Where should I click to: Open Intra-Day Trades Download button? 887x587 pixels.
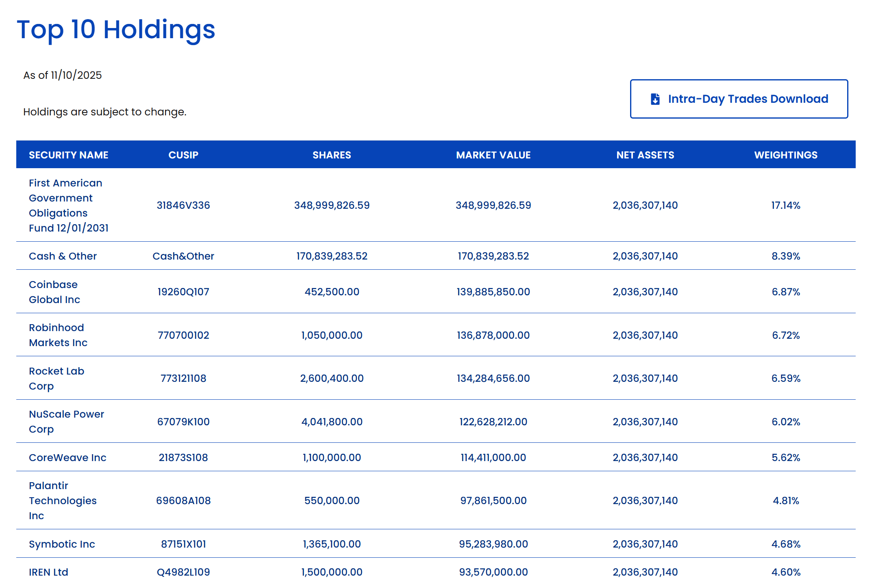pos(747,99)
